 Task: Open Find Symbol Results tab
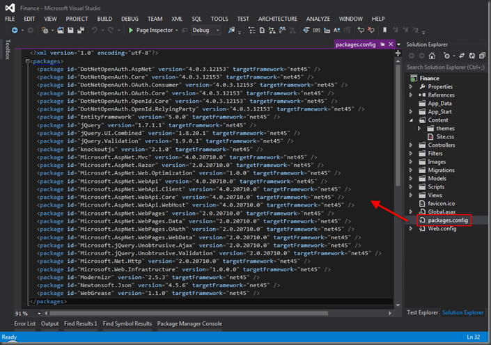click(x=127, y=323)
